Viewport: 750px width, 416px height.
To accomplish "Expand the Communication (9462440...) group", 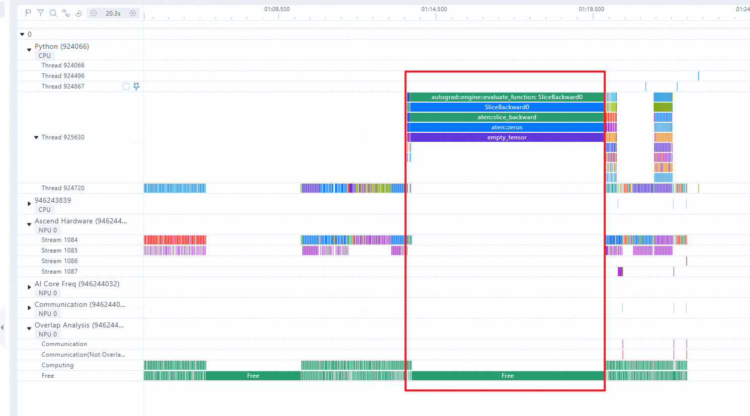I will click(29, 308).
